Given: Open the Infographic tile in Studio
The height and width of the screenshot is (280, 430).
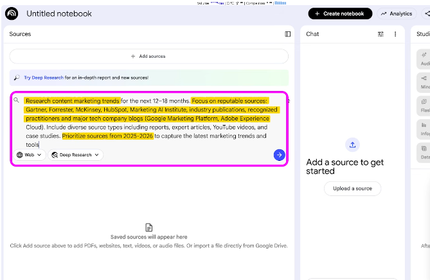Looking at the screenshot, I should 424,129.
